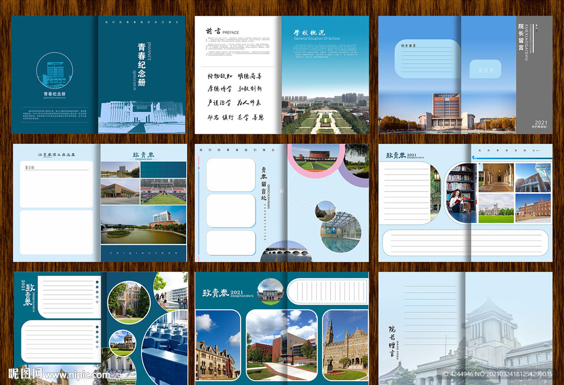Image resolution: width=564 pixels, height=385 pixels.
Task: Open the gothic tower building photo
Action: coord(345,345)
